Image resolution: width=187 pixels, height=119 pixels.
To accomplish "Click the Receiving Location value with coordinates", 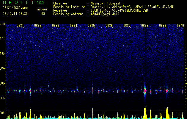I will [x=133, y=7].
